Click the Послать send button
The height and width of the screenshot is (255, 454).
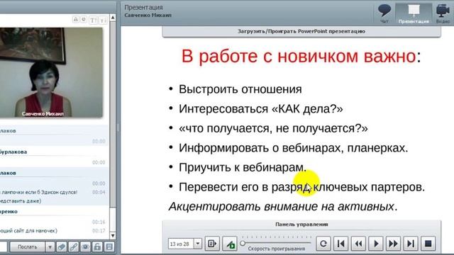28,247
